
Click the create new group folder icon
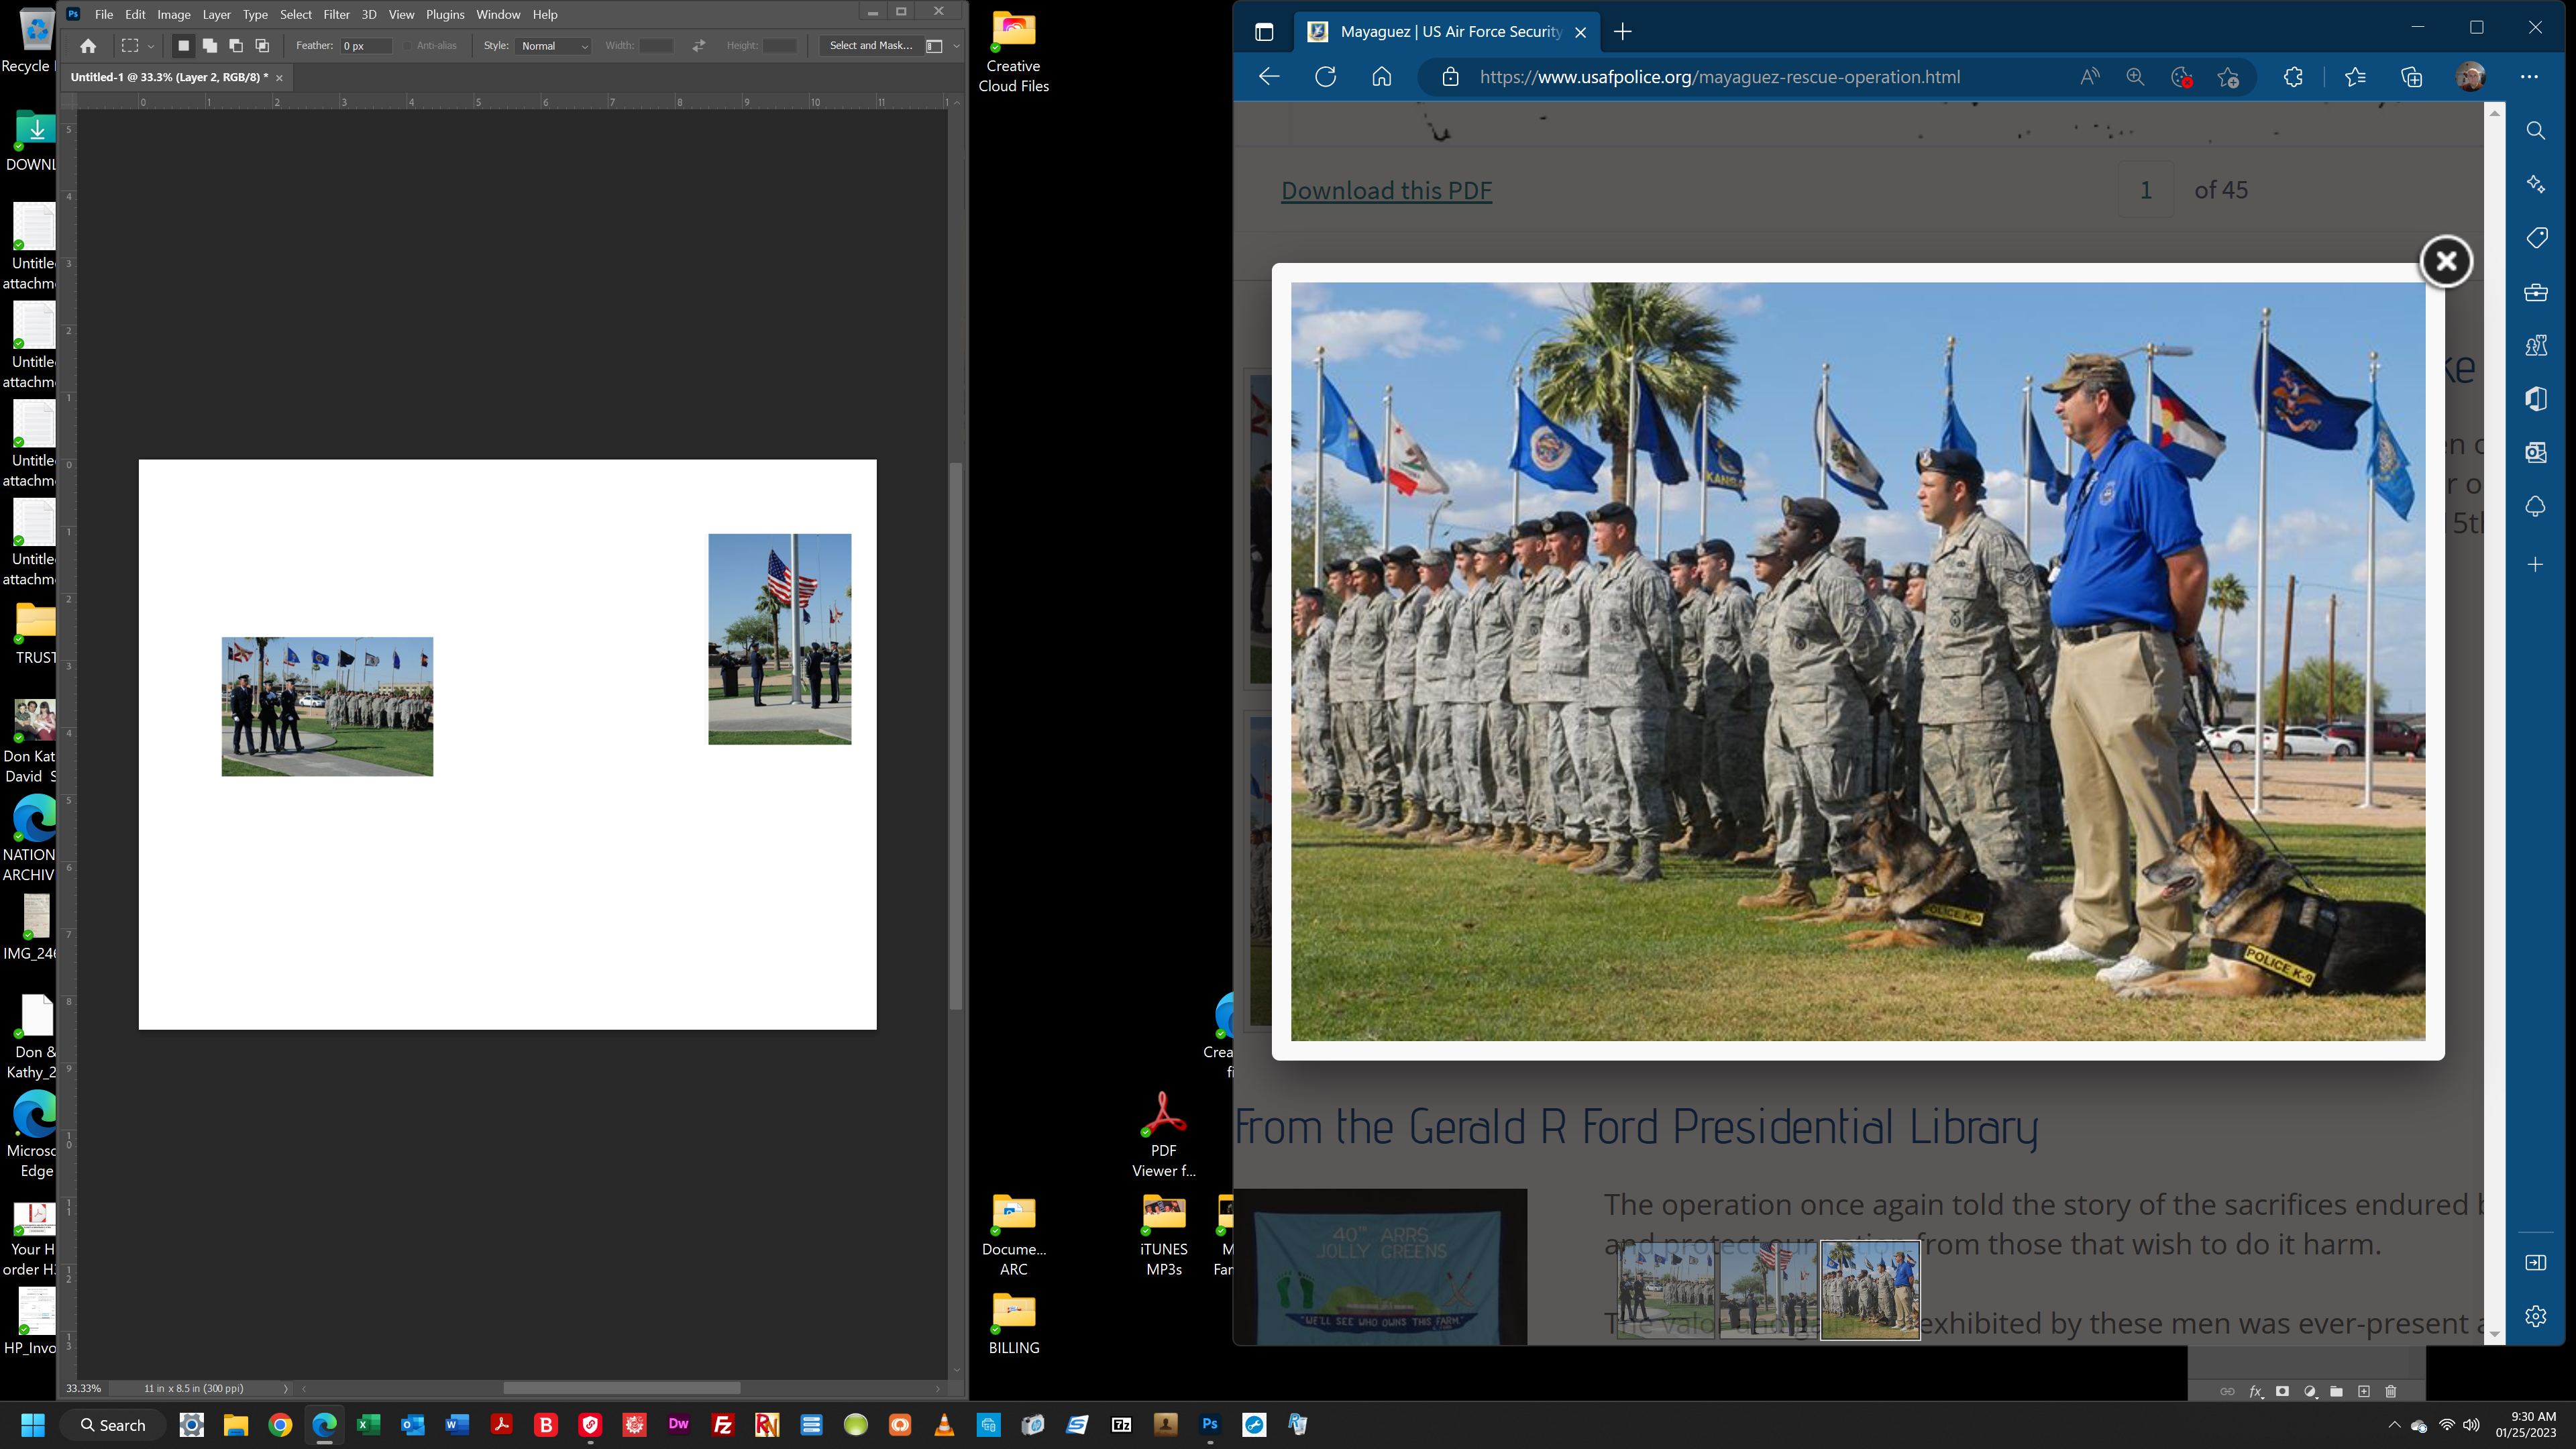click(x=2336, y=1391)
